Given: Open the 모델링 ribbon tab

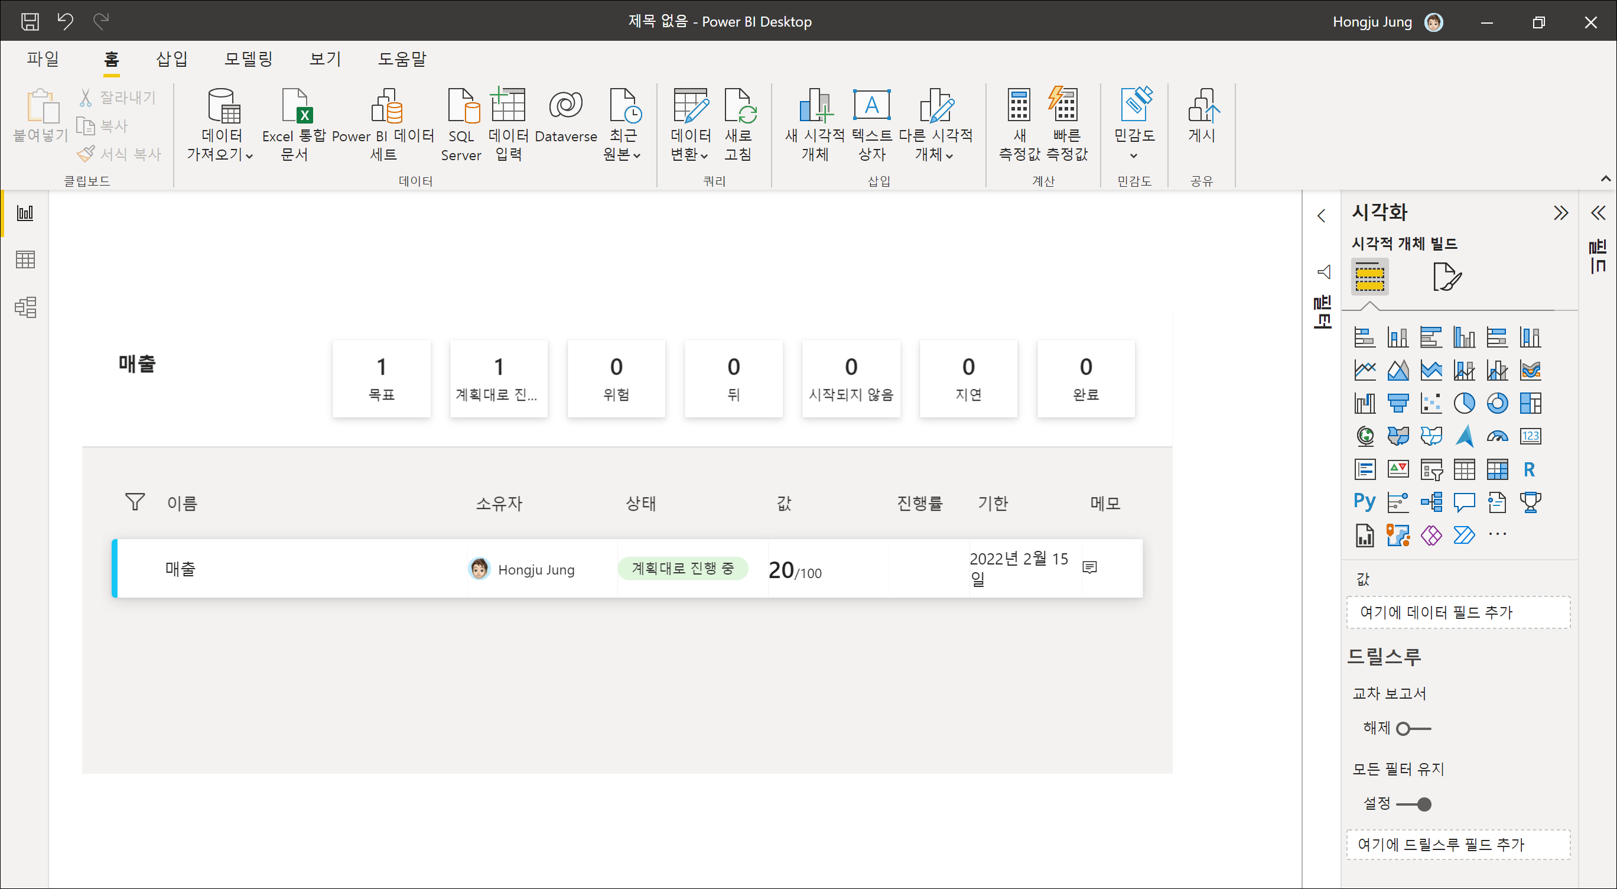Looking at the screenshot, I should point(249,59).
